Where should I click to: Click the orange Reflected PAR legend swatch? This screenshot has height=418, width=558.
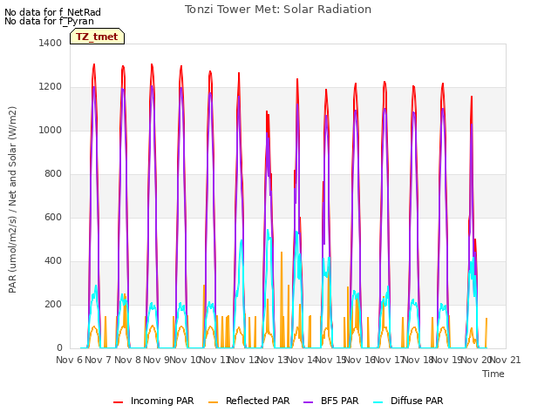point(213,402)
